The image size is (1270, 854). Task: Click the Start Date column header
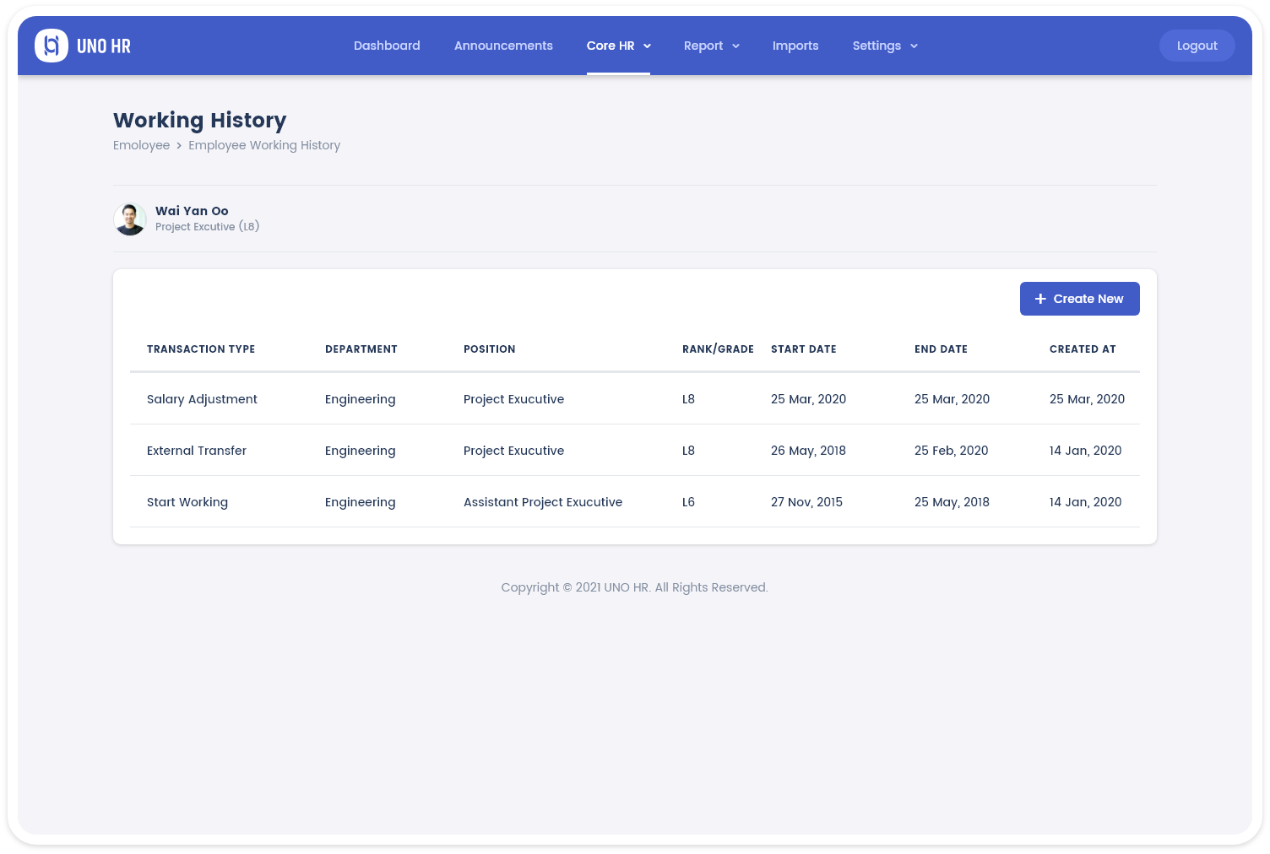pyautogui.click(x=803, y=349)
